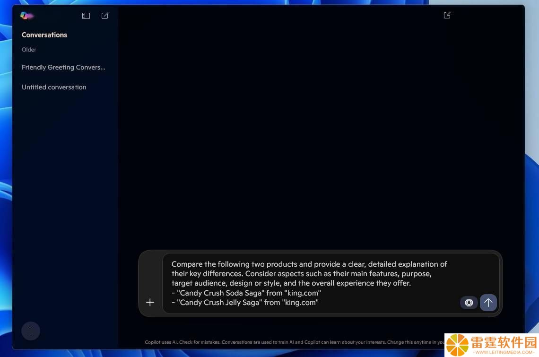The height and width of the screenshot is (357, 539).
Task: Start a new chat with compose icon
Action: [105, 16]
